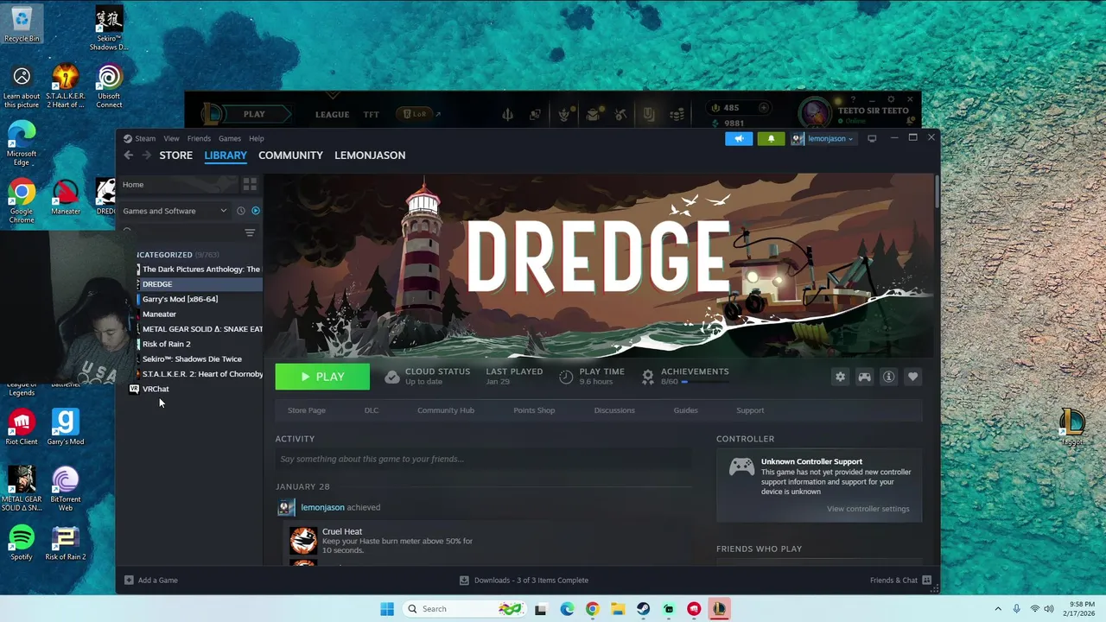Open the Spotify desktop shortcut
The image size is (1106, 622).
(22, 543)
